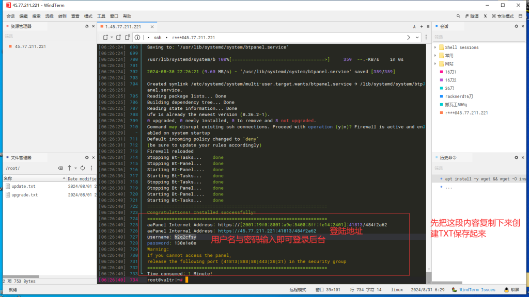Expand the 常用 folder

(435, 56)
